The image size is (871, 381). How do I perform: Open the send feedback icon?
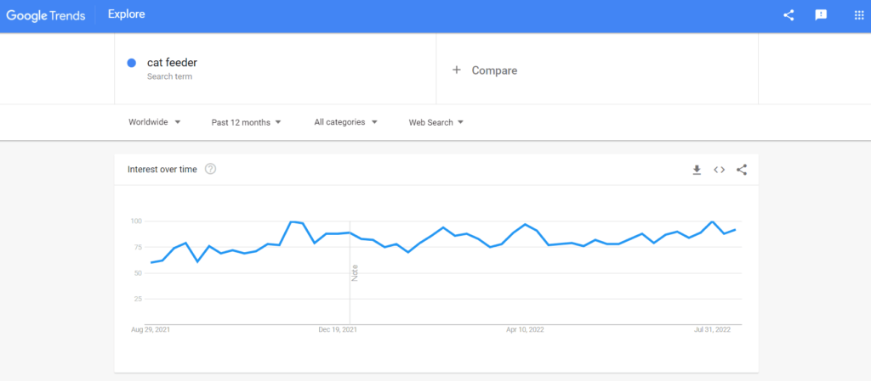pos(821,15)
